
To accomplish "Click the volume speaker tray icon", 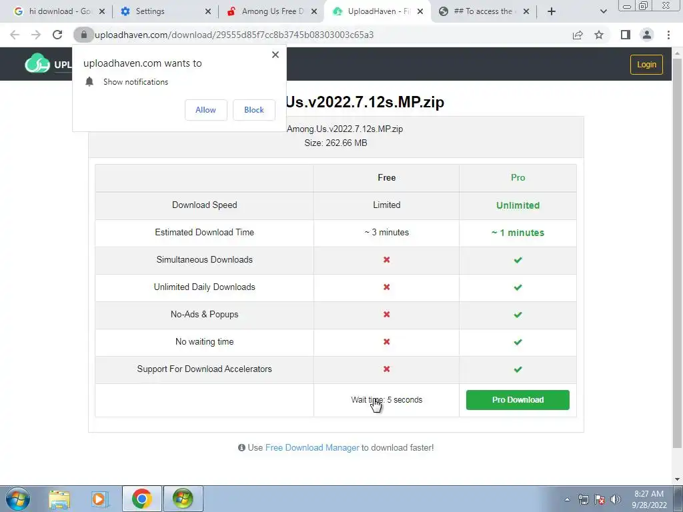I will (x=616, y=499).
